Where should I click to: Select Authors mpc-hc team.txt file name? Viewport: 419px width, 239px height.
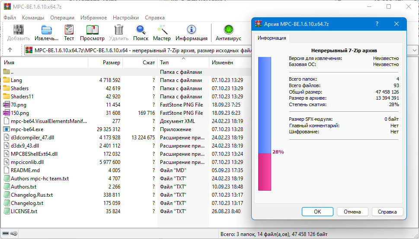pyautogui.click(x=40, y=179)
